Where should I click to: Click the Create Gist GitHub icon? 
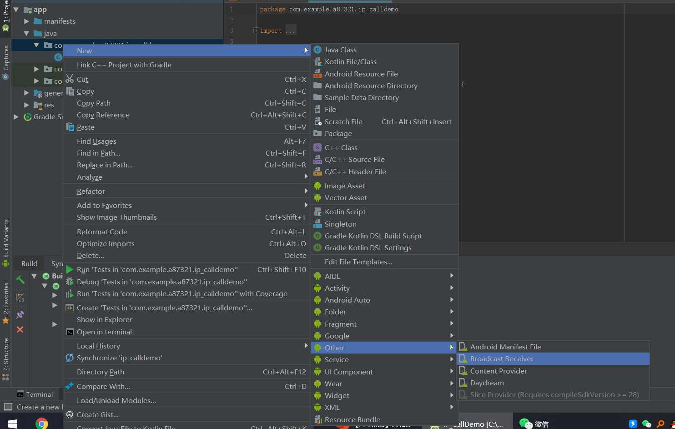(x=70, y=414)
